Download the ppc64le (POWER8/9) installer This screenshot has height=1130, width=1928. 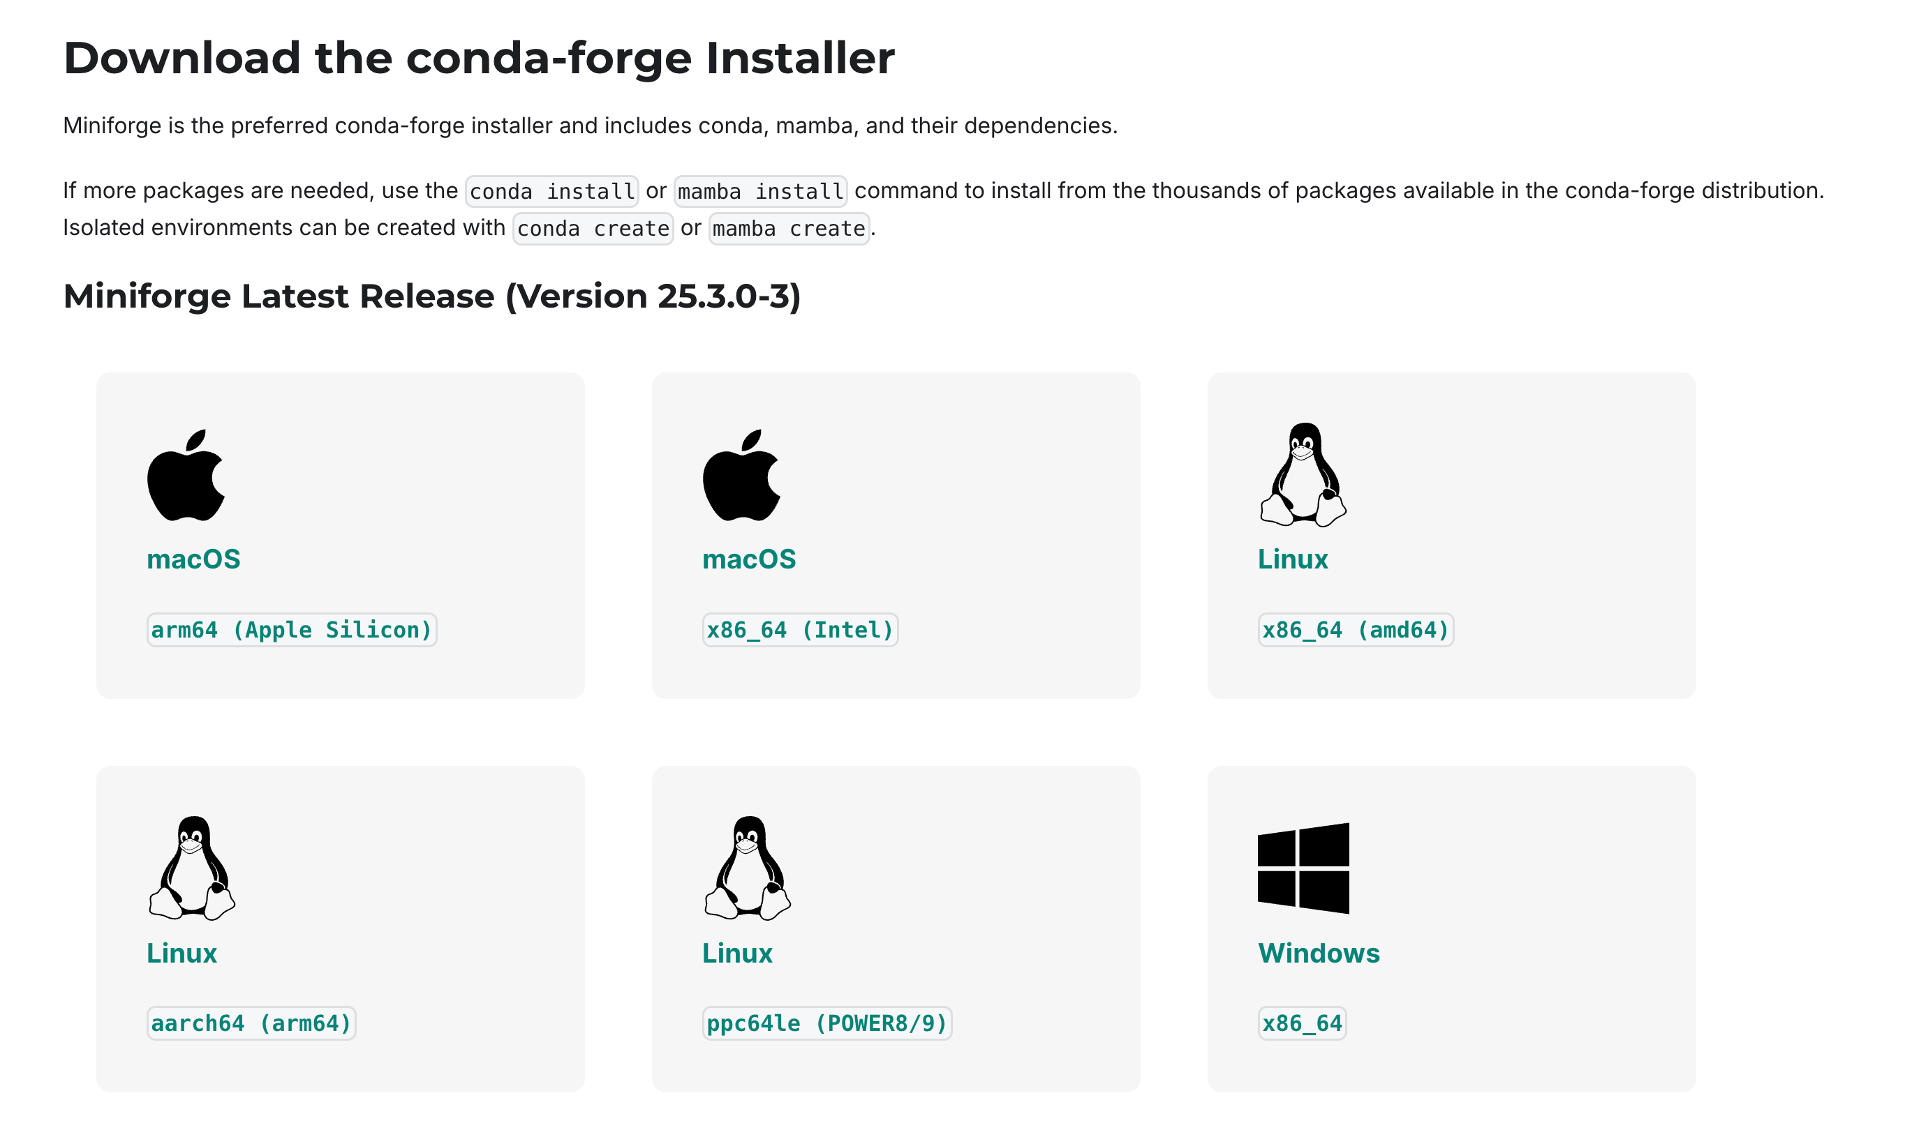(827, 1023)
